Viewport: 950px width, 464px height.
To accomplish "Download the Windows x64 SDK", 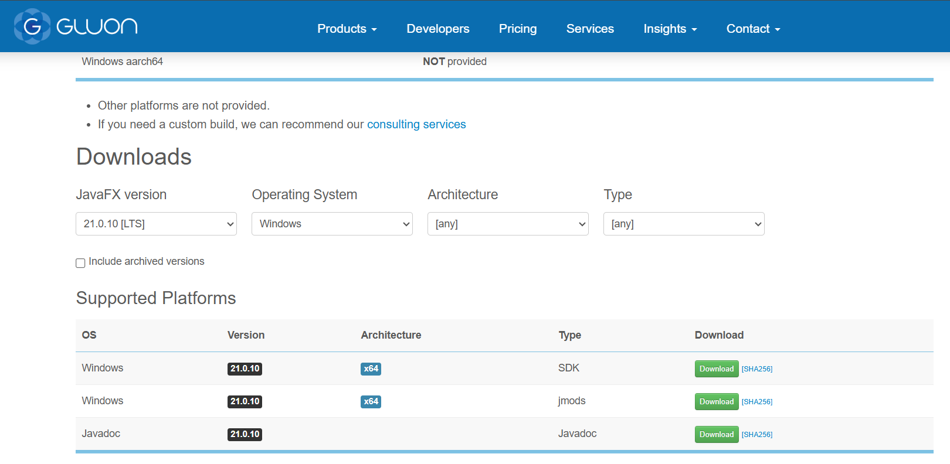I will coord(716,369).
